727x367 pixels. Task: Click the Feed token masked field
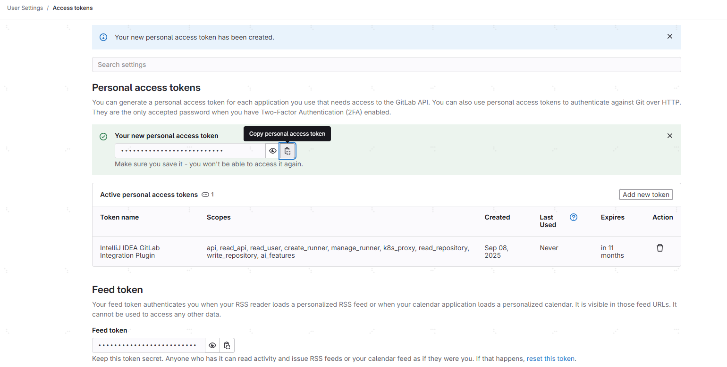(x=148, y=345)
